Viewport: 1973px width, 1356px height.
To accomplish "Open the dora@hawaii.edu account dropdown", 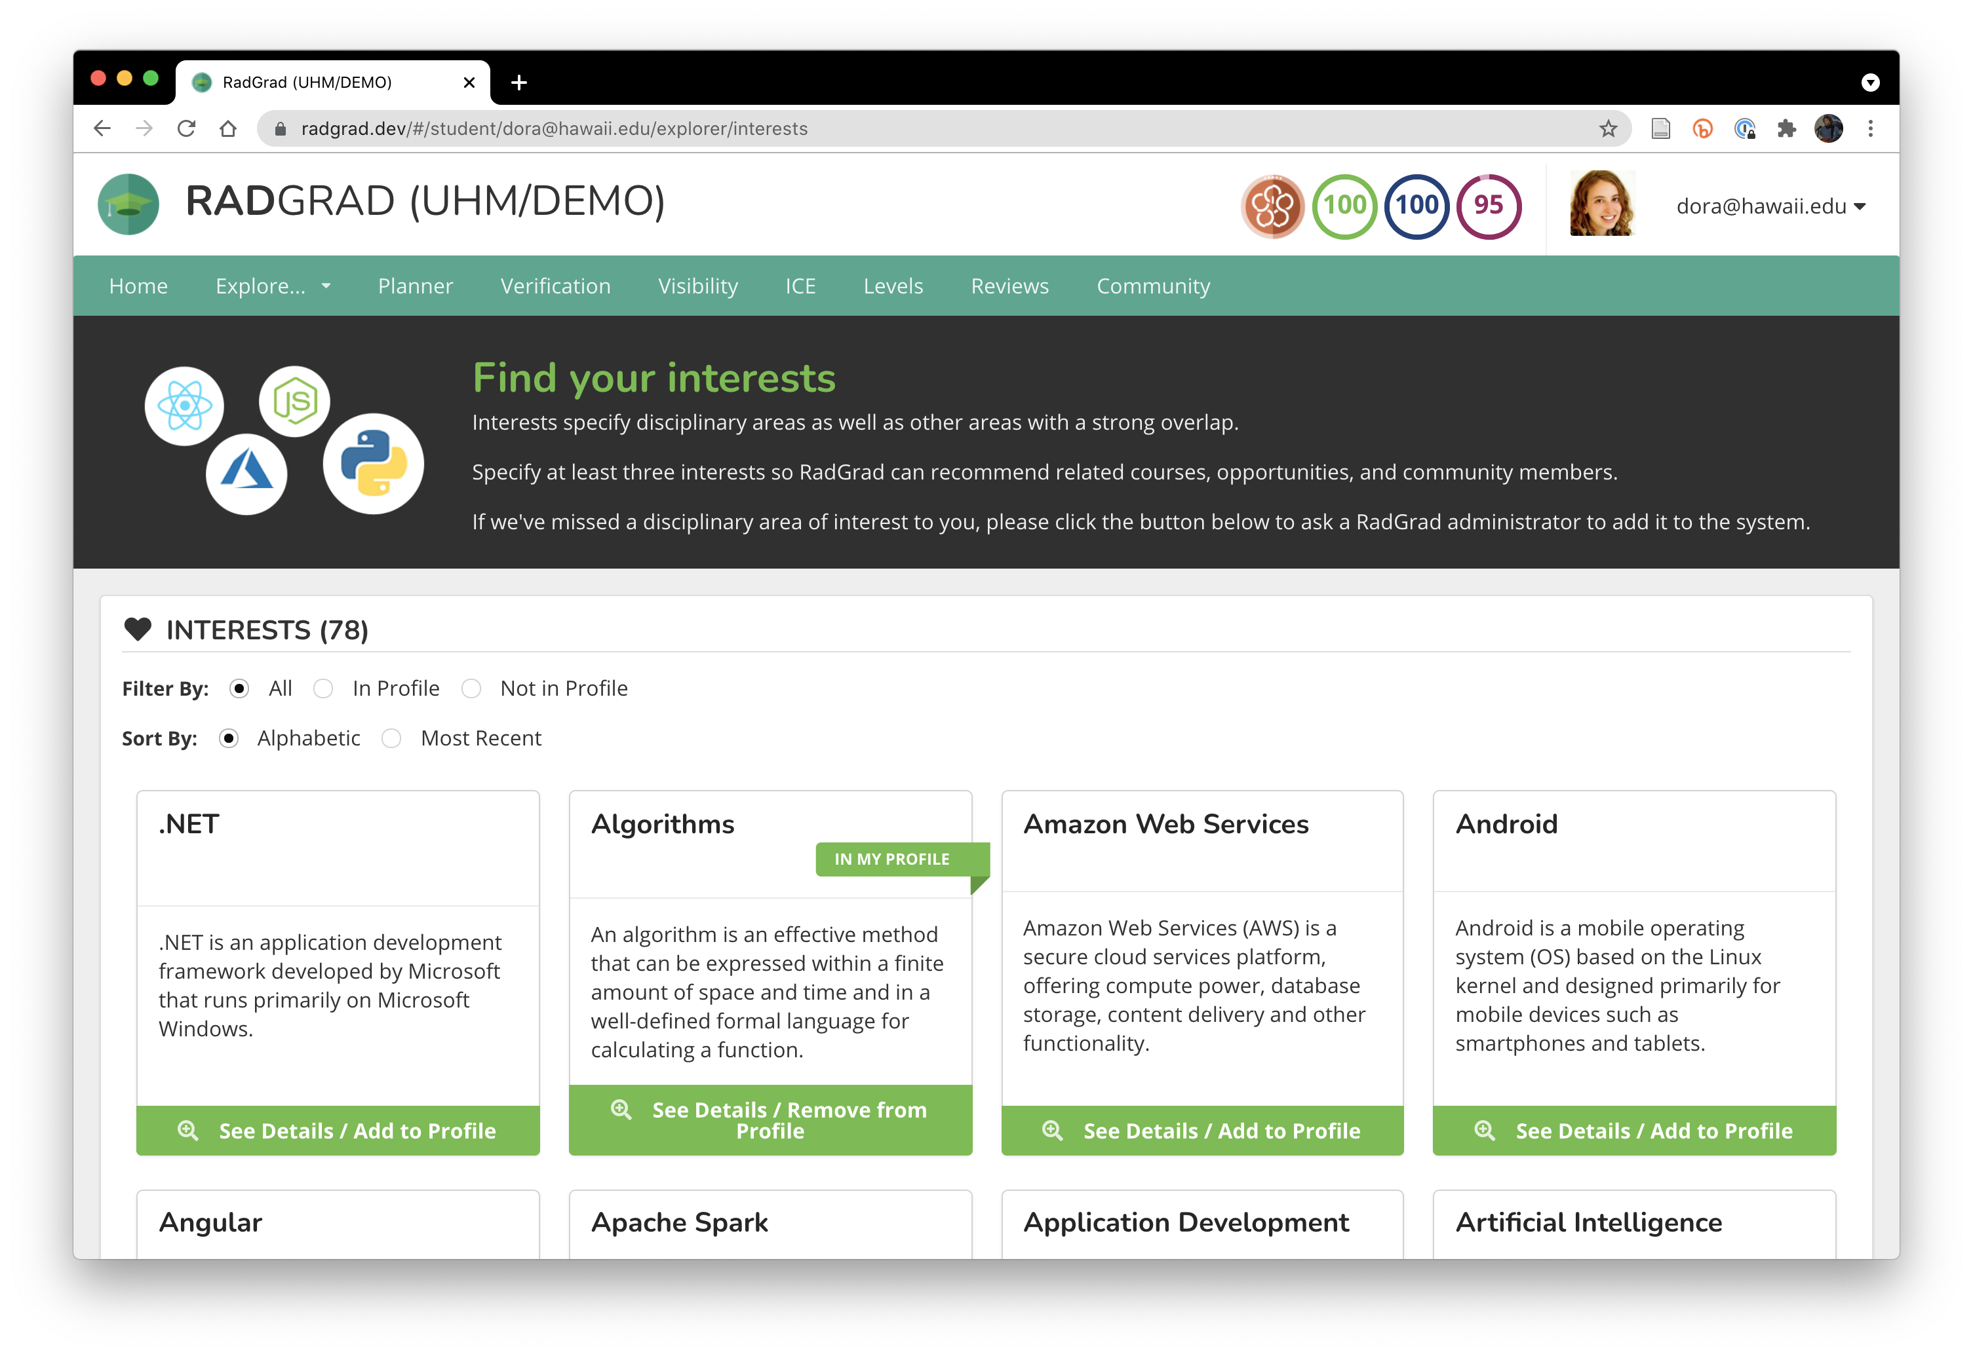I will point(1770,206).
